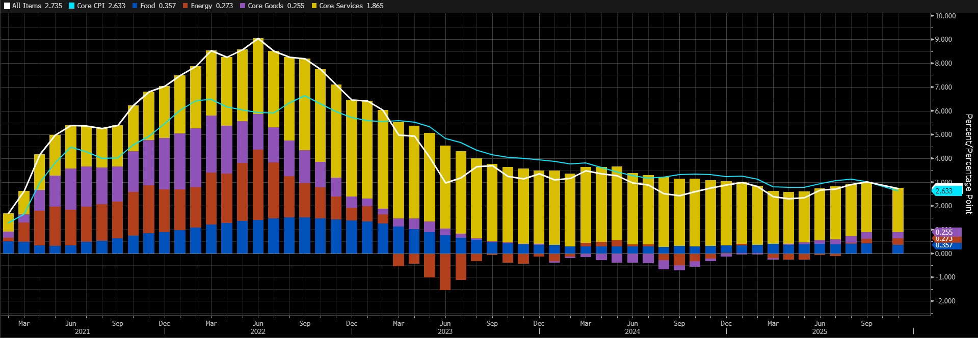Click the yellow Core Services legend swatch
Image resolution: width=978 pixels, height=338 pixels.
(x=314, y=6)
